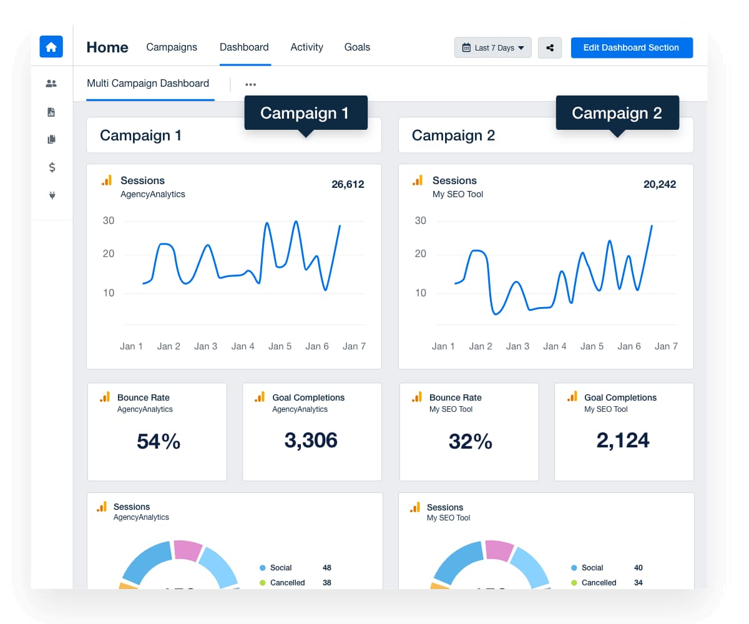Click Social value 48 in legend

tap(327, 568)
